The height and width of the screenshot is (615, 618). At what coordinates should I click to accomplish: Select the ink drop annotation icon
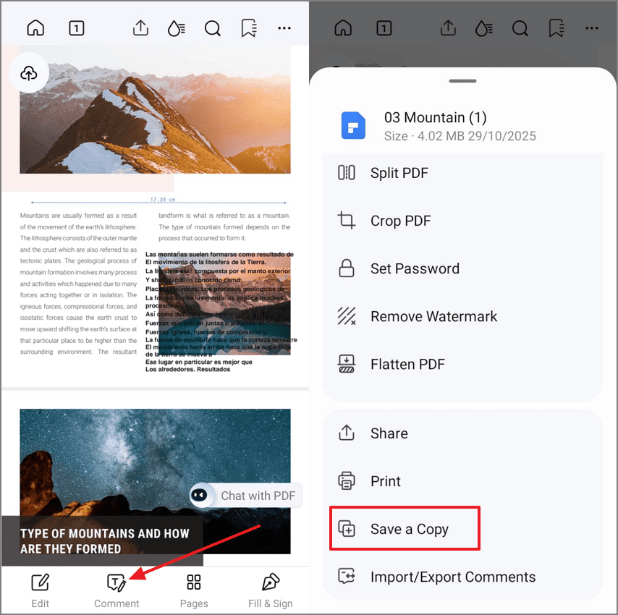click(x=176, y=27)
